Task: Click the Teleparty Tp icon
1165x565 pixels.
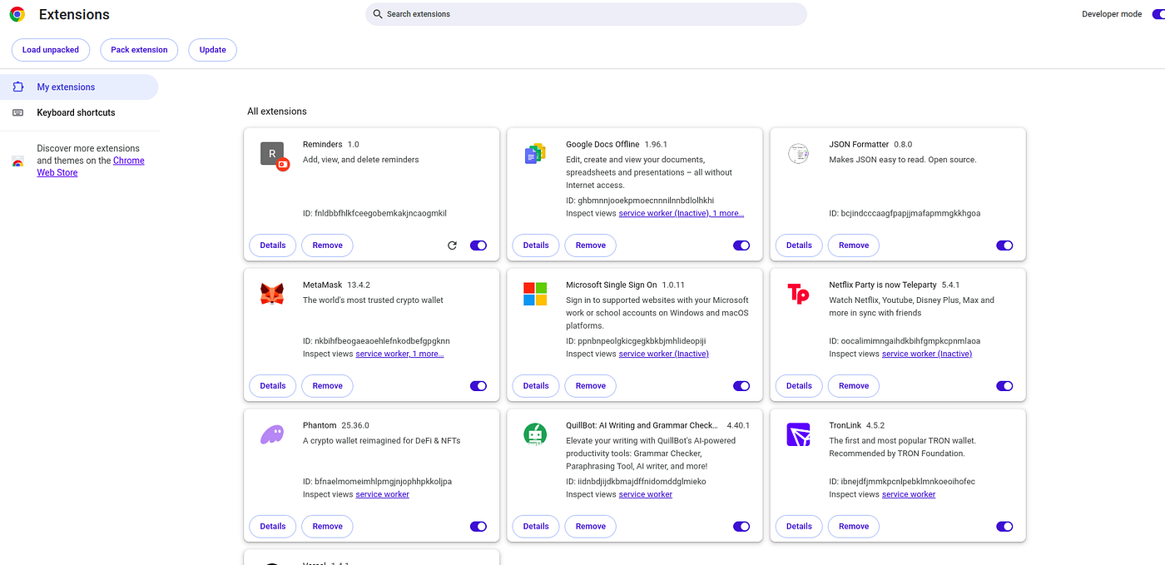Action: pyautogui.click(x=798, y=294)
